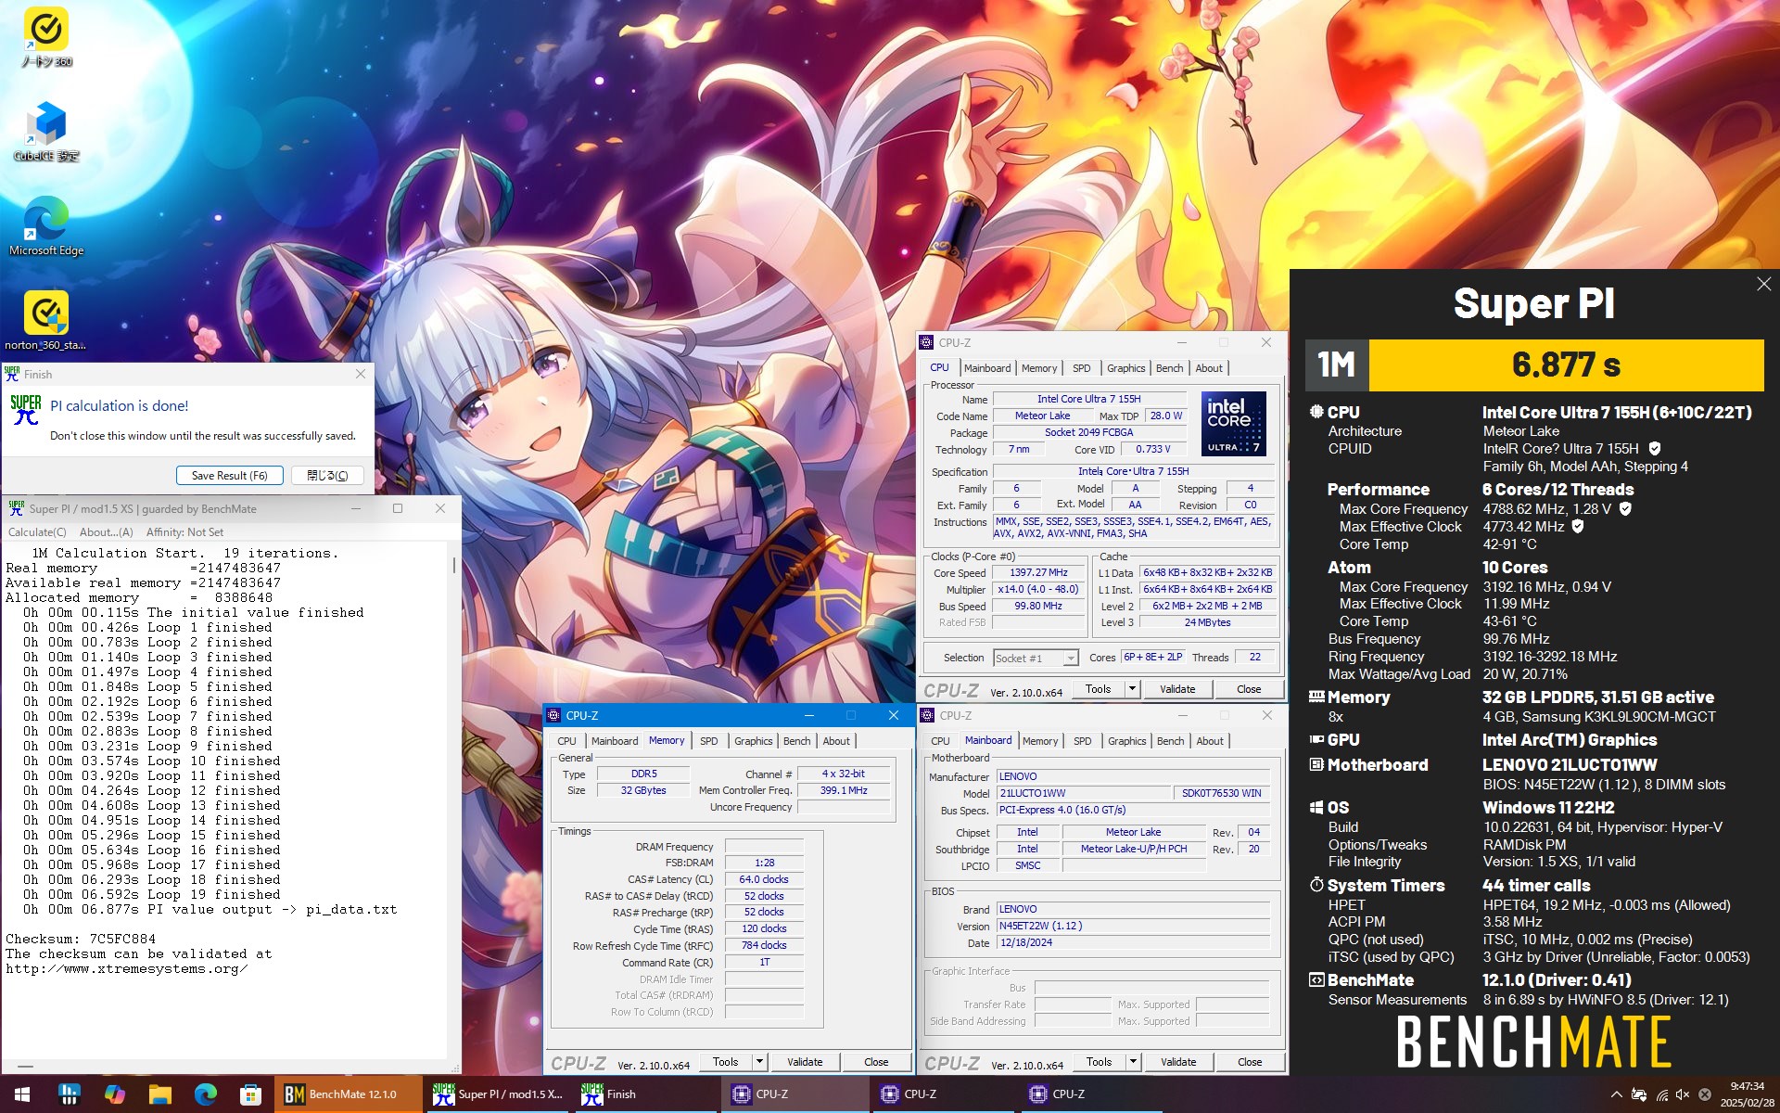The image size is (1780, 1113).
Task: Activate the third CPU-Z taskbar entry
Action: [x=1094, y=1094]
